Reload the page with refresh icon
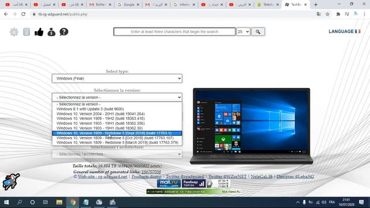The image size is (370, 208). pos(23,14)
